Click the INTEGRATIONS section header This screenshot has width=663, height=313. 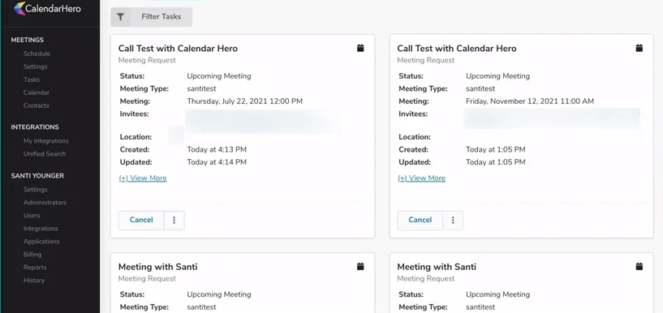point(35,127)
